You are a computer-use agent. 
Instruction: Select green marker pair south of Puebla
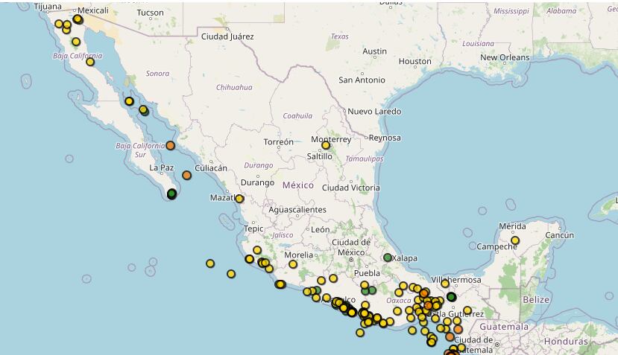[368, 291]
